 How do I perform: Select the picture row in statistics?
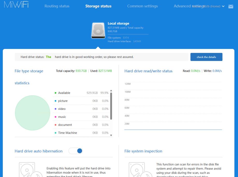coord(81,101)
